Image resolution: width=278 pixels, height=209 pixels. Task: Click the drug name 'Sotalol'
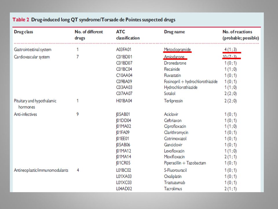[169, 93]
